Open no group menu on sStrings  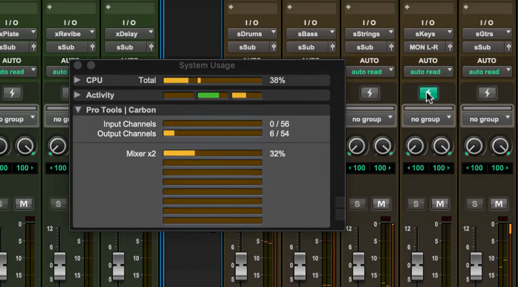point(370,119)
